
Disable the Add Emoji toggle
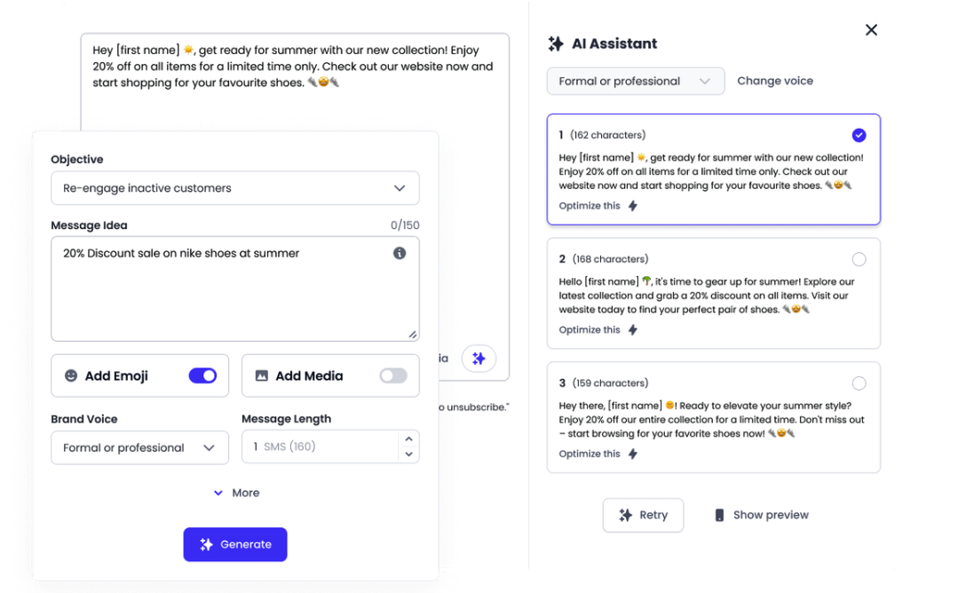(x=202, y=376)
